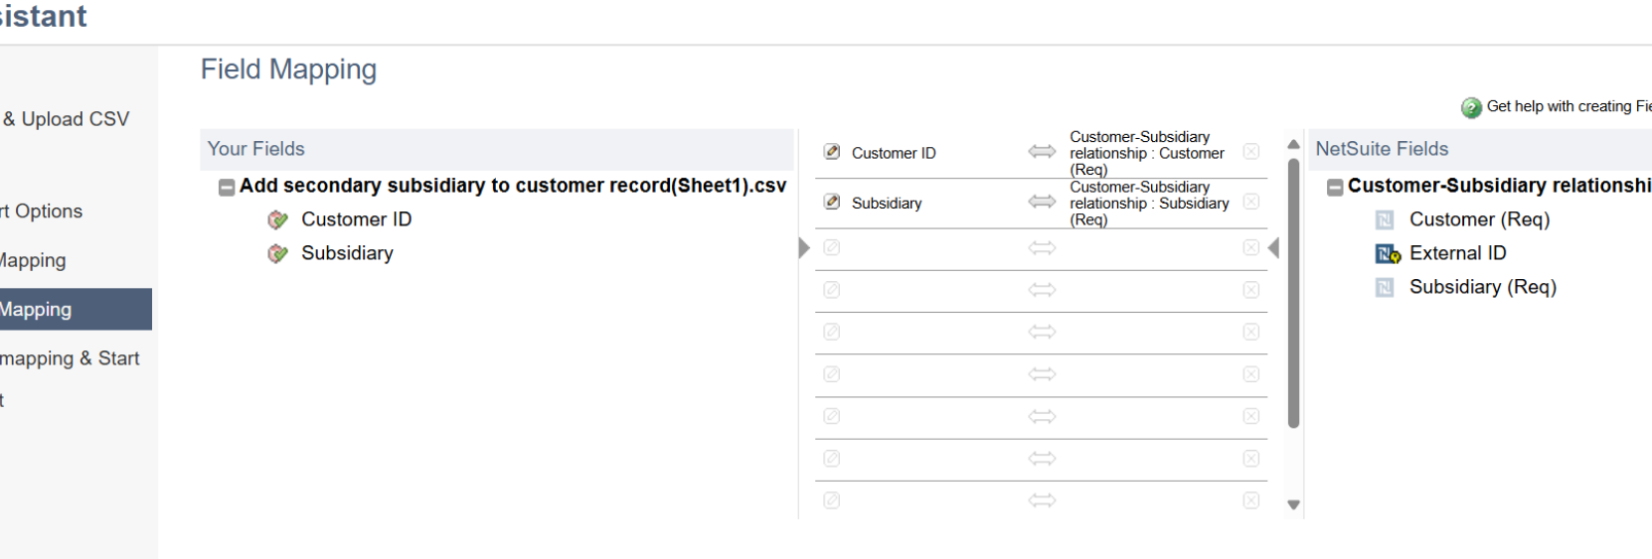The height and width of the screenshot is (559, 1652).
Task: Click the green help question mark icon
Action: click(x=1471, y=107)
